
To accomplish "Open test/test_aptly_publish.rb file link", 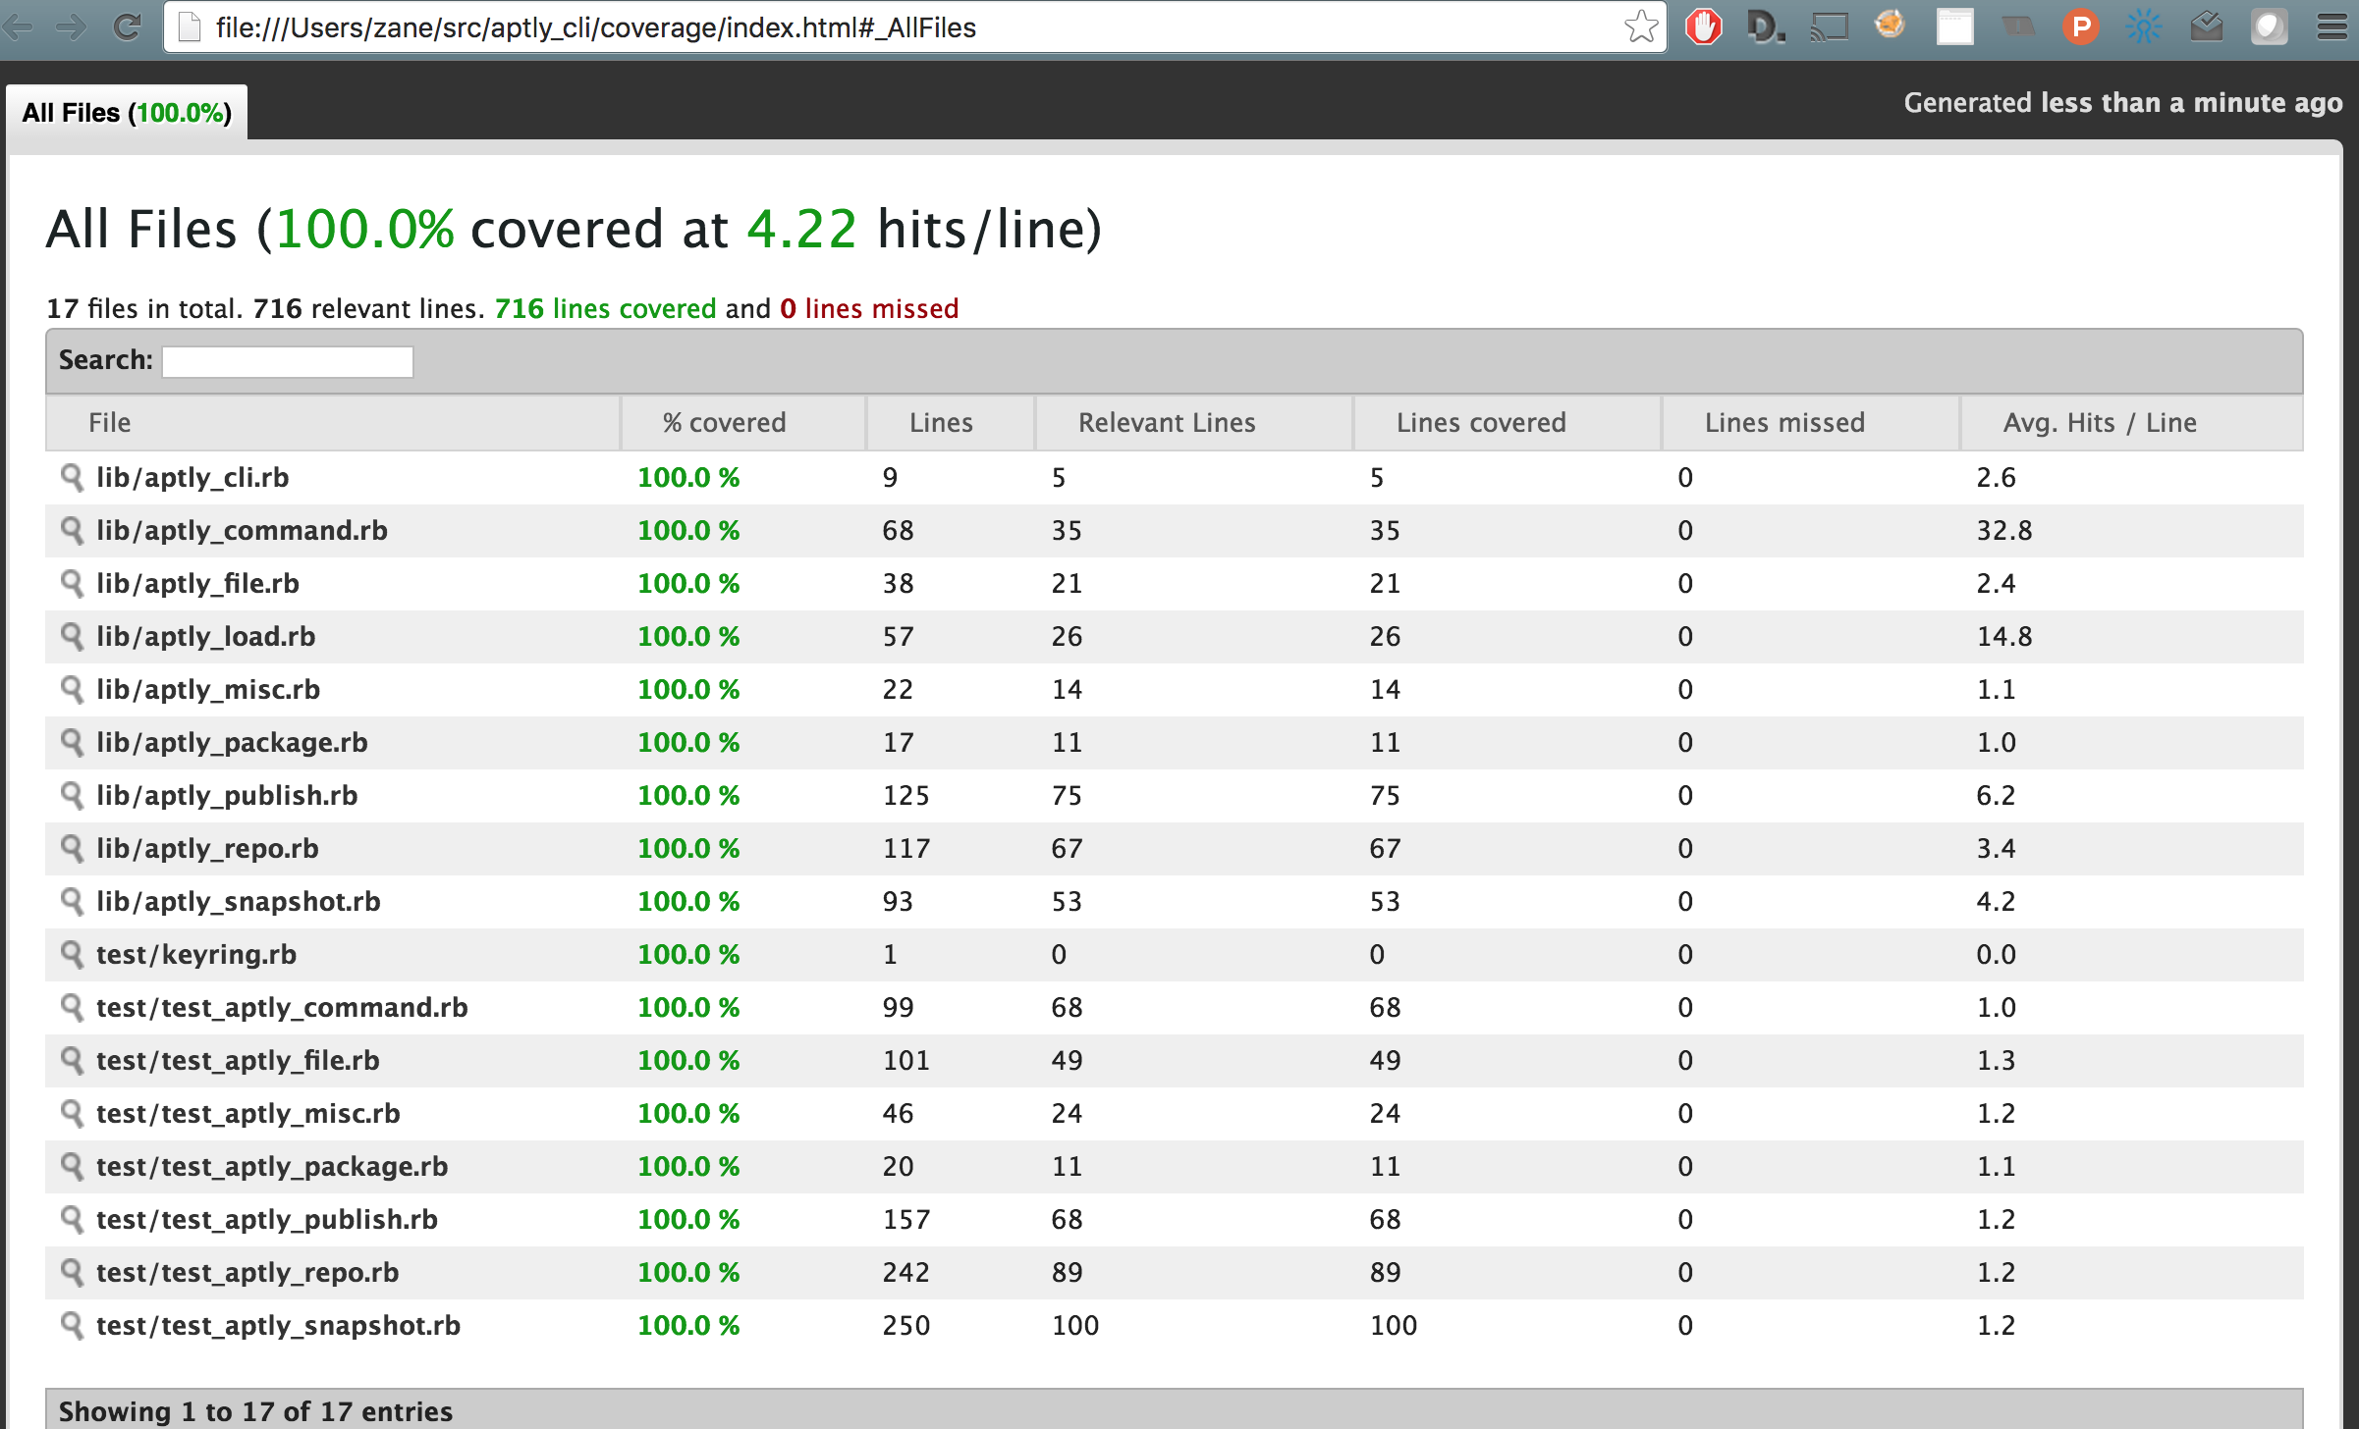I will click(267, 1220).
